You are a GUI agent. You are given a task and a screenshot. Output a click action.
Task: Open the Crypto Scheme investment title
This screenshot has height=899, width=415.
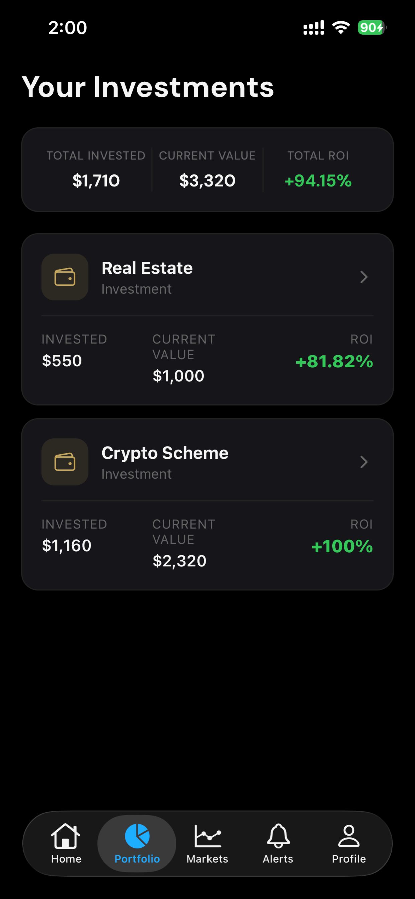tap(165, 453)
